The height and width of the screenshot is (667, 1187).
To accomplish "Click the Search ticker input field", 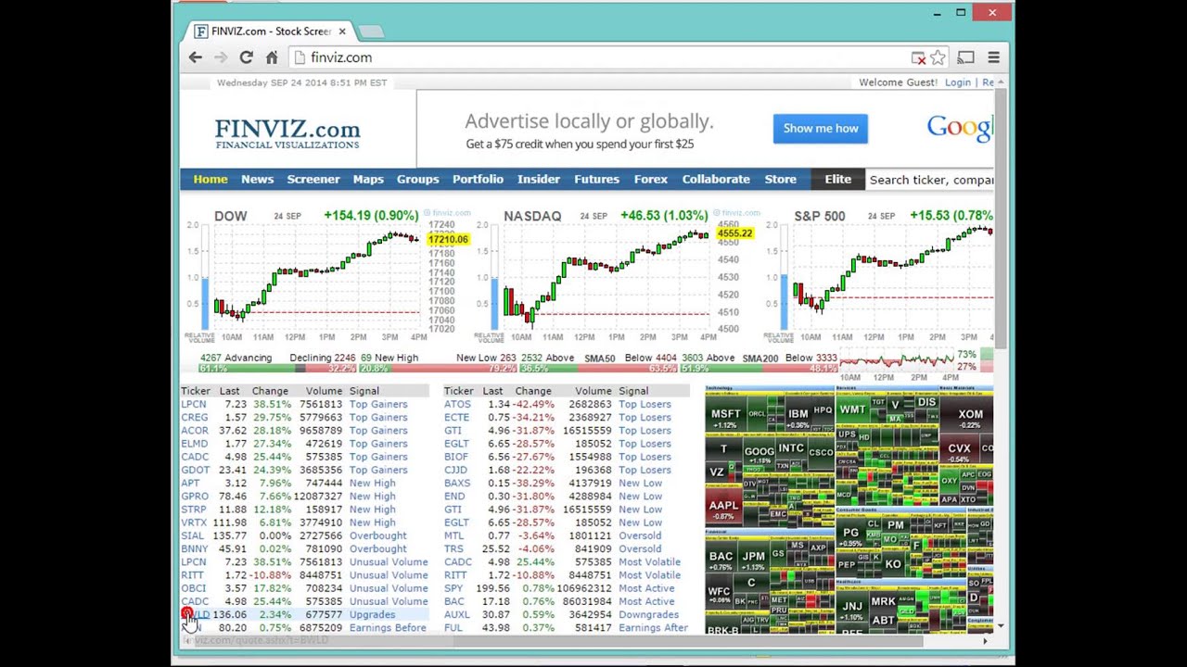I will pos(930,180).
